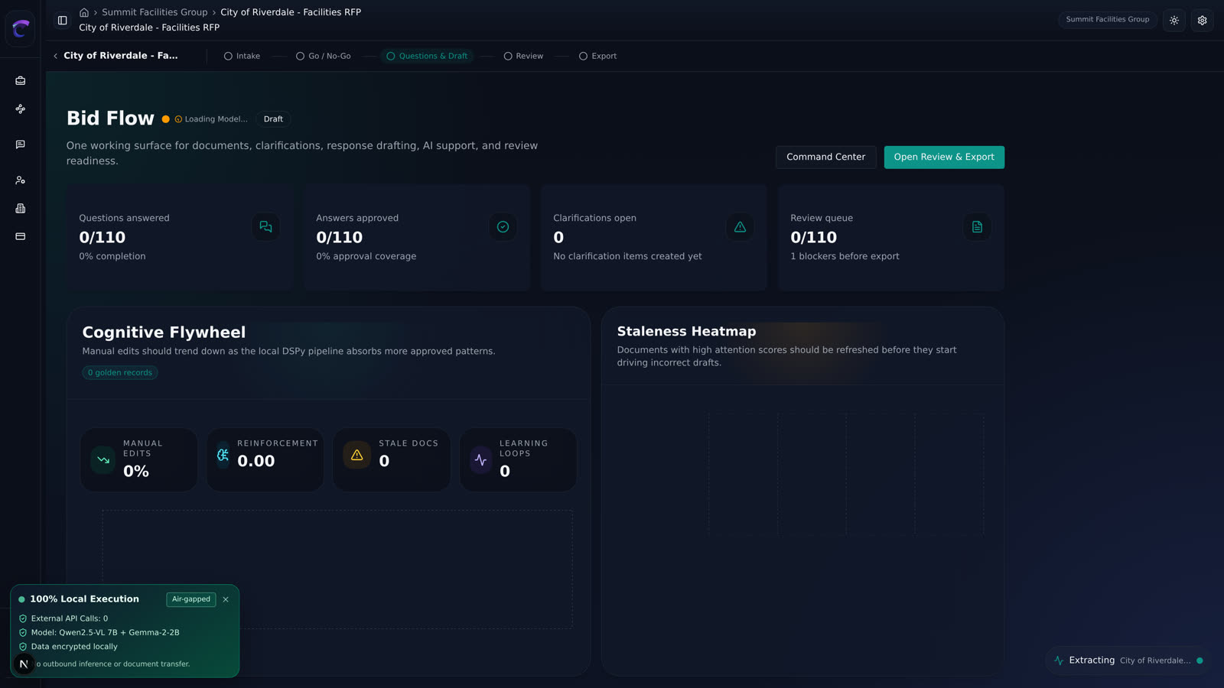Click Model: Qwen2.5-VL 7B + Gemma-2-2B line
1224x688 pixels.
point(99,632)
